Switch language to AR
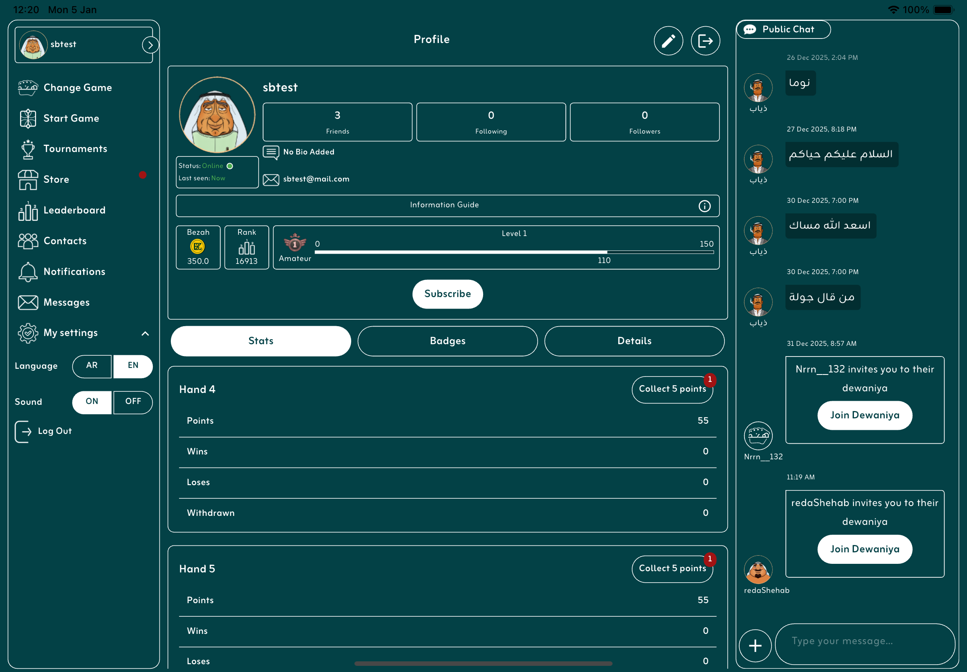The width and height of the screenshot is (967, 672). (x=92, y=366)
